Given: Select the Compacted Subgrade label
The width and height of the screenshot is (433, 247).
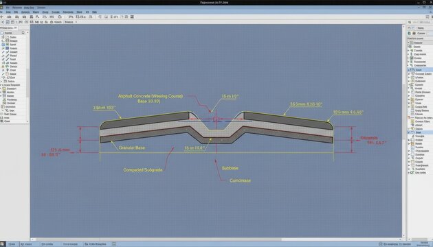Looking at the screenshot, I should pos(143,170).
